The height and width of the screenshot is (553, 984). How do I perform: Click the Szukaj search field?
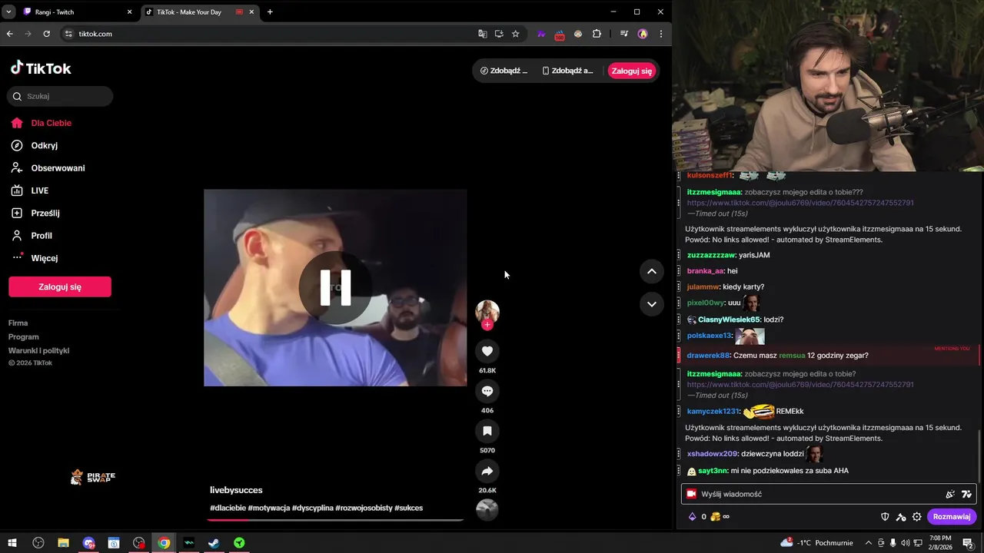[x=60, y=96]
